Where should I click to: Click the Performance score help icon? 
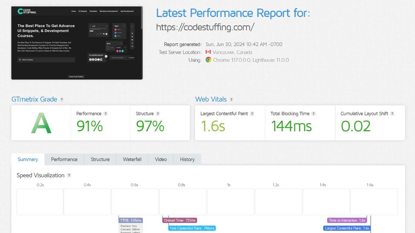click(x=106, y=114)
